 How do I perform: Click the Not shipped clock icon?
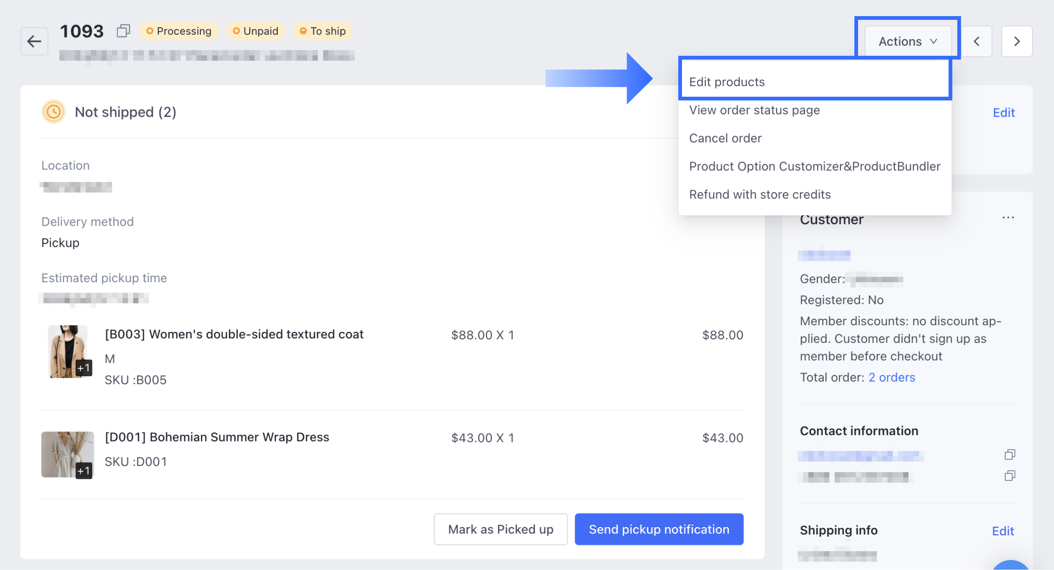click(53, 112)
